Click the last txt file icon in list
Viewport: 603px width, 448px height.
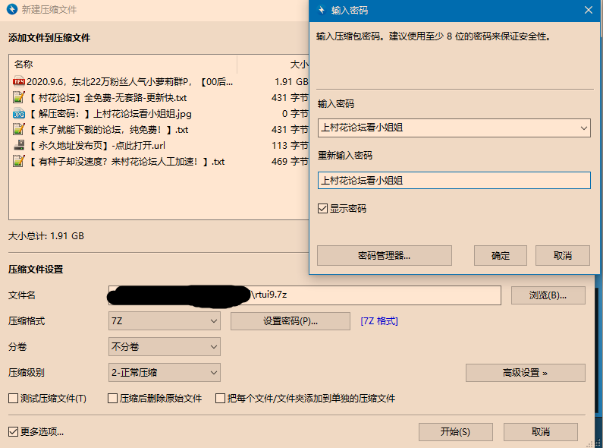pos(19,162)
